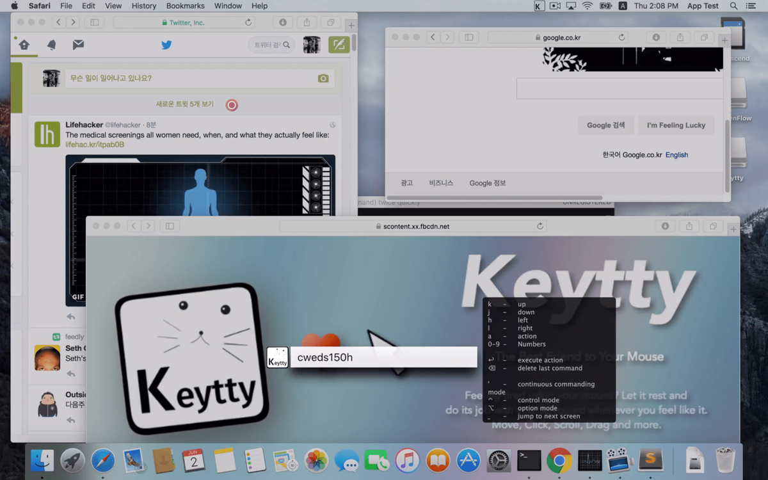This screenshot has width=768, height=480.
Task: Click the Google 검색 button
Action: [605, 125]
